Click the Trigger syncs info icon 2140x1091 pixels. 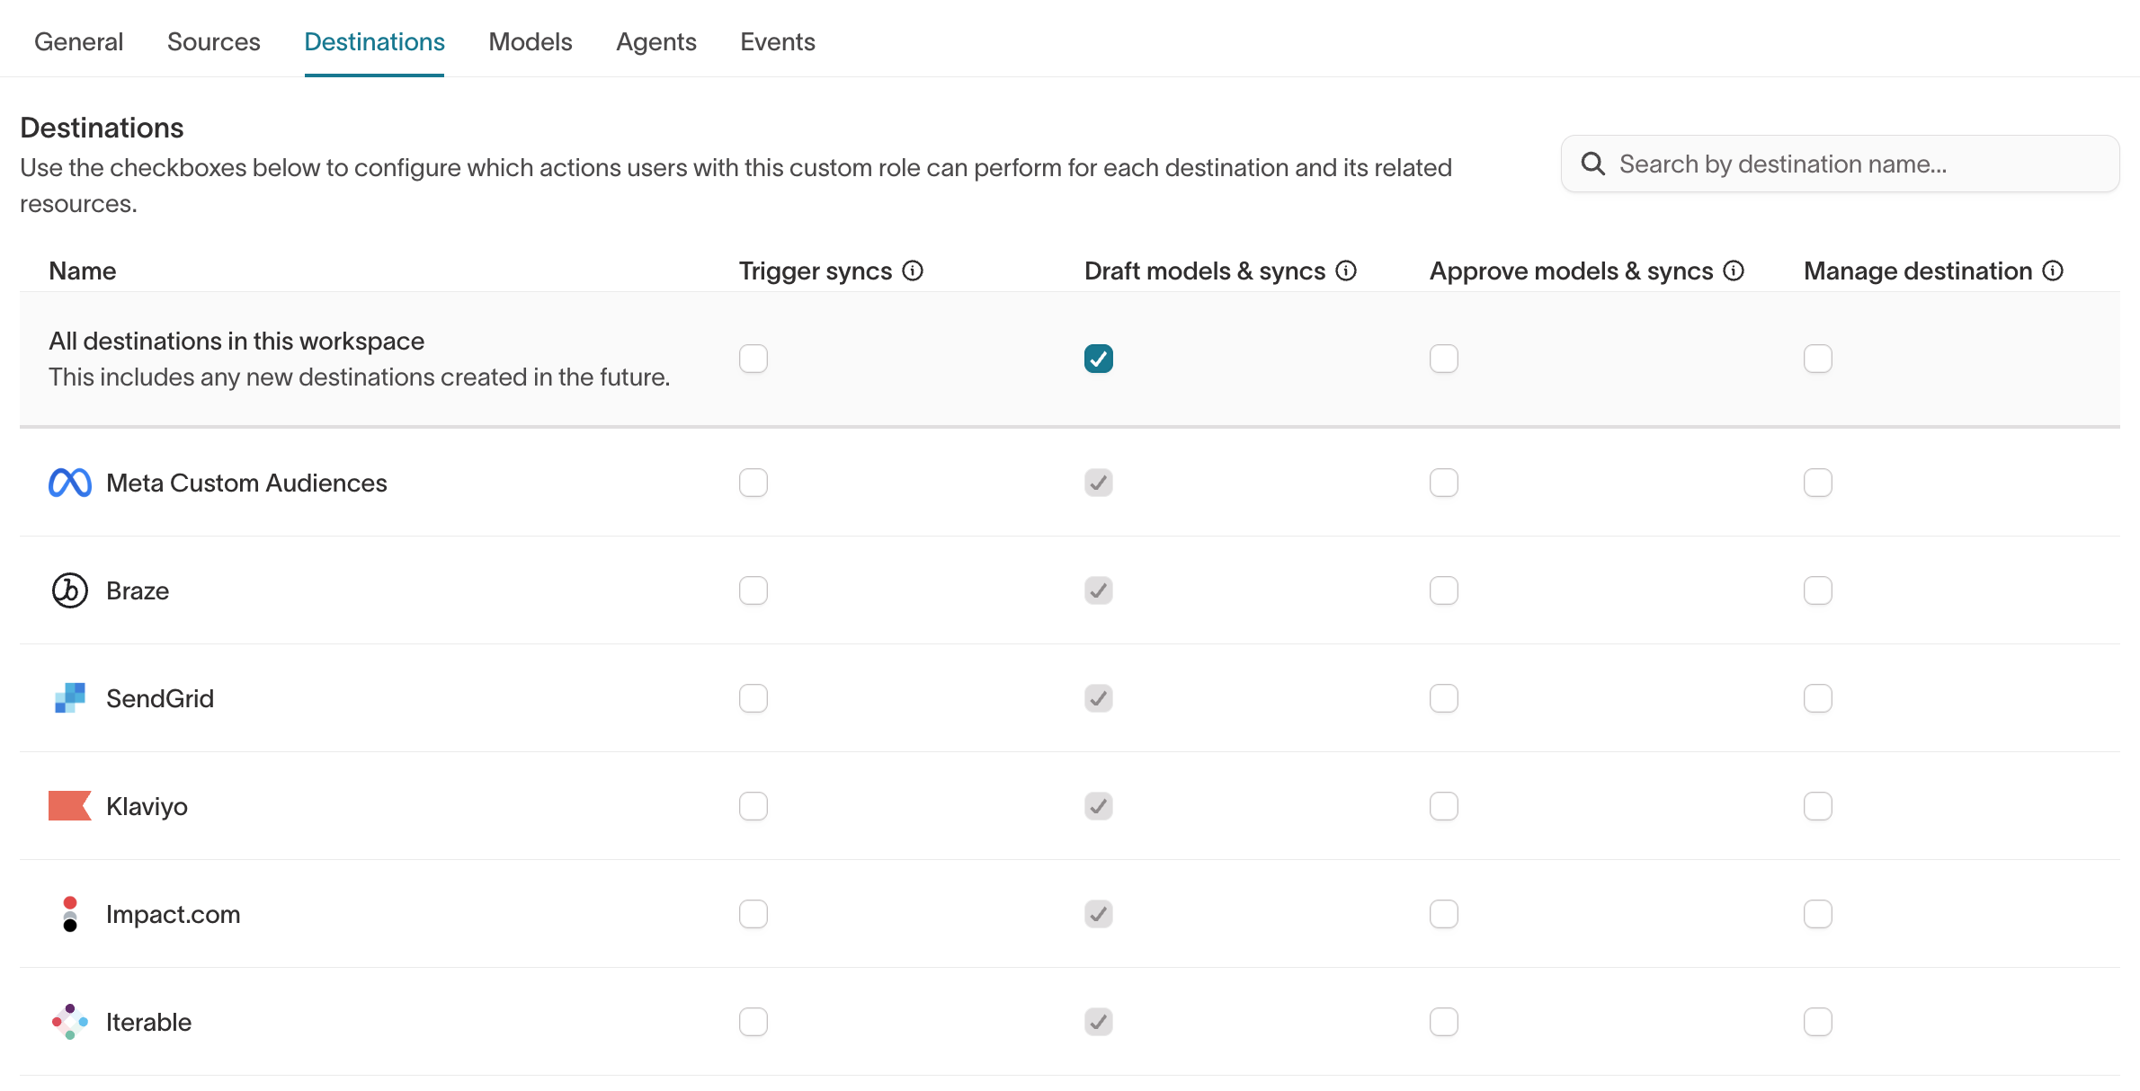pos(913,271)
